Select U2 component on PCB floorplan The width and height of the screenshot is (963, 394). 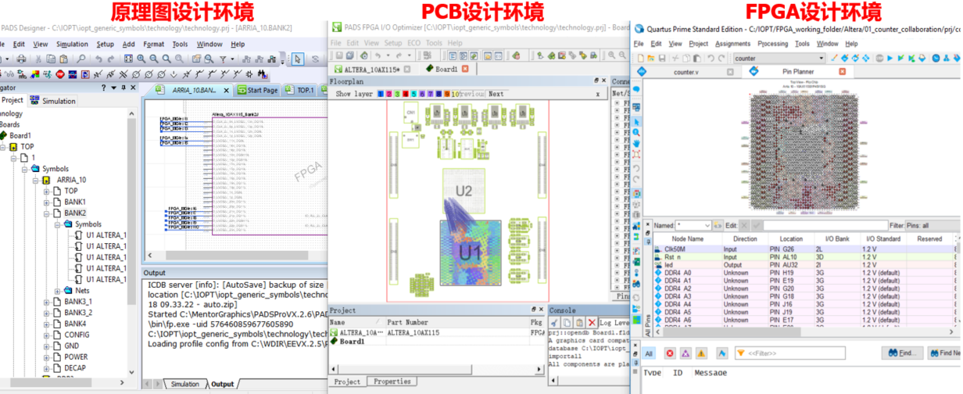click(464, 190)
